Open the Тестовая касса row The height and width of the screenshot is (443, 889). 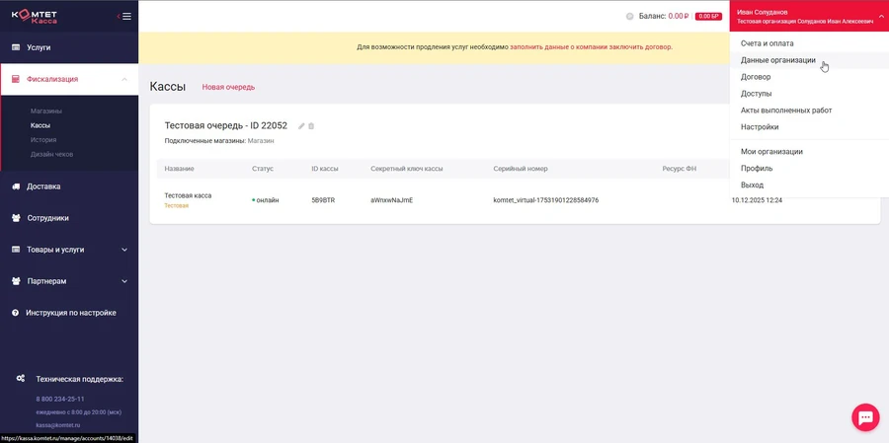(x=188, y=195)
